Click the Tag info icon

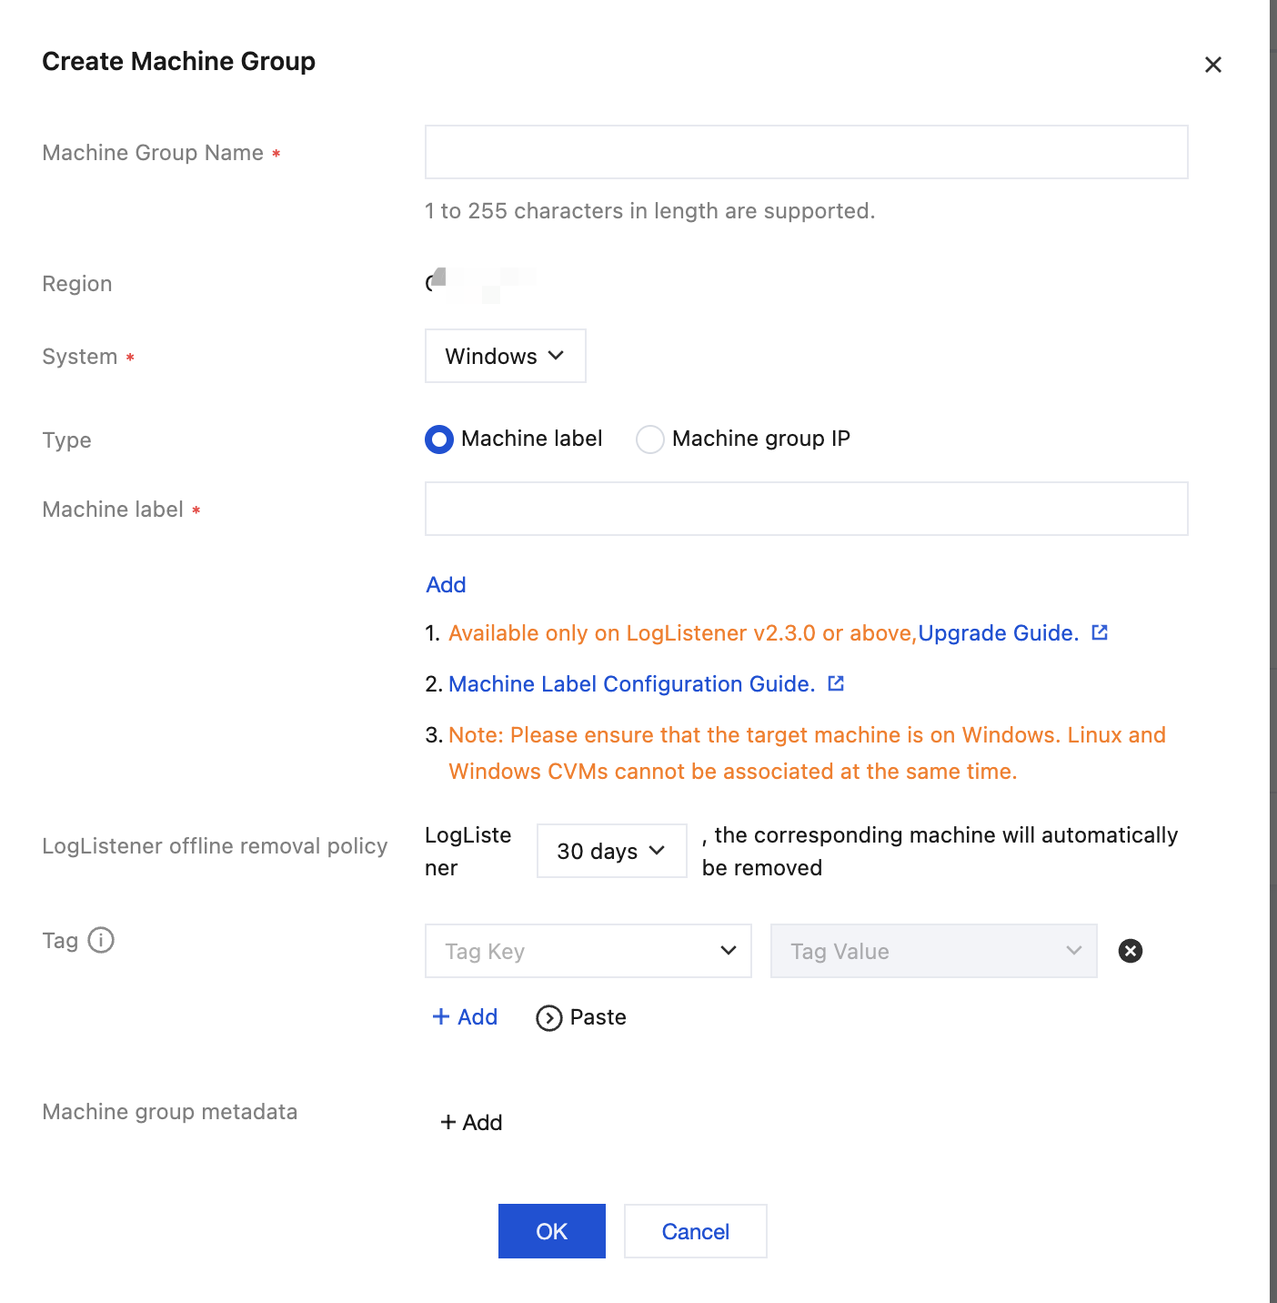pyautogui.click(x=101, y=940)
